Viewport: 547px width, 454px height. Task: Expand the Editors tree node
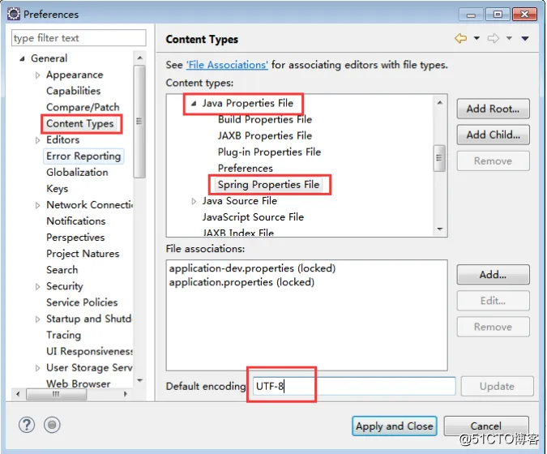coord(37,140)
